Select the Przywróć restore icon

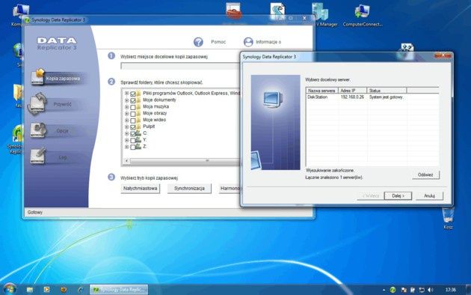coord(37,103)
